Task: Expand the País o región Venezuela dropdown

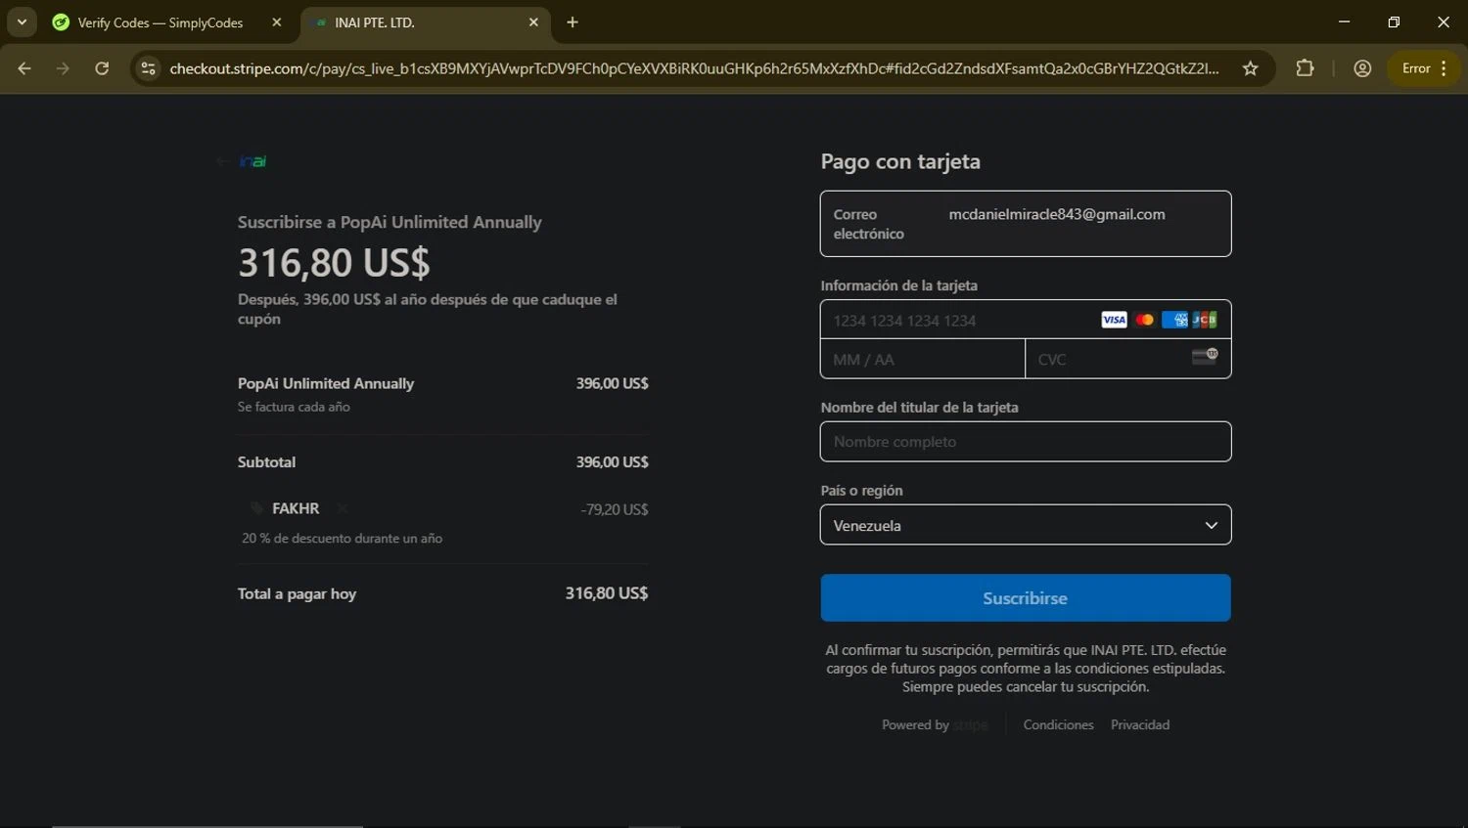Action: click(1026, 525)
